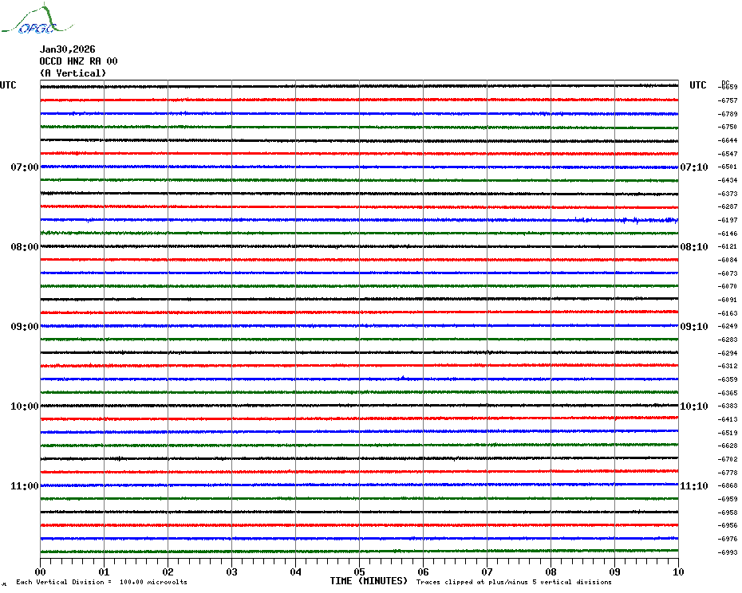Click the DC offset value -6197
This screenshot has height=593, width=742.
point(728,220)
